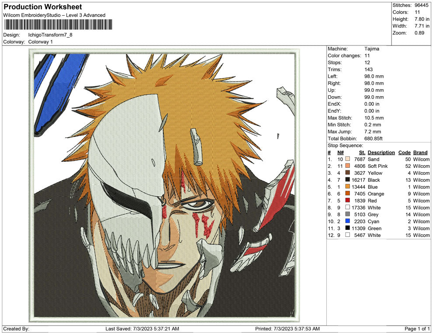Select the Ichigo embroidery design preview
433x333 pixels.
pyautogui.click(x=164, y=183)
